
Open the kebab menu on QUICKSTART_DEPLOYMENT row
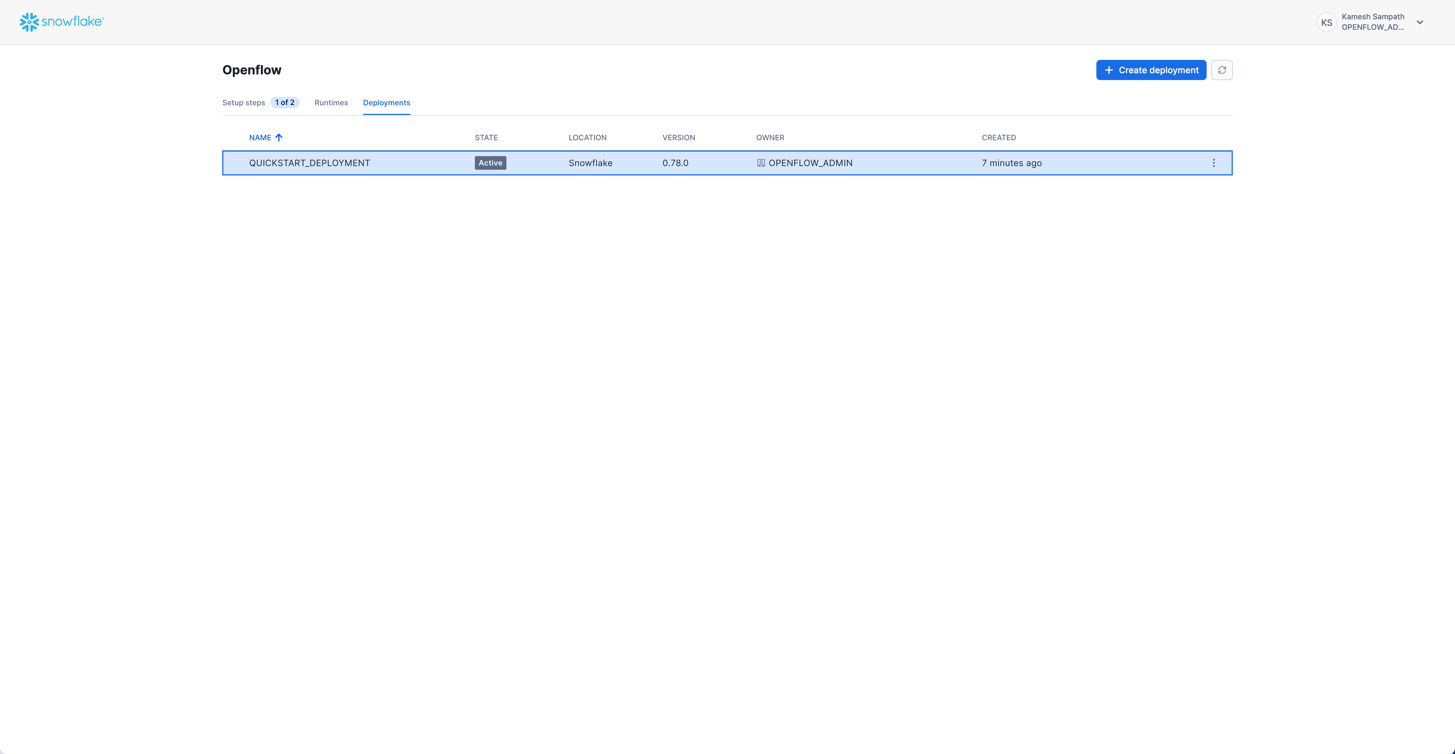point(1213,163)
